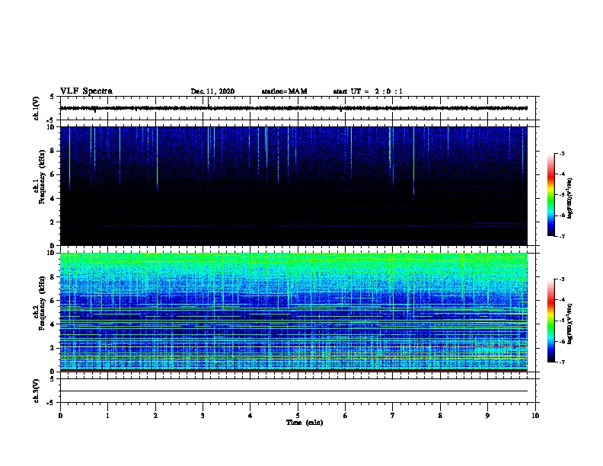Click the upper color scale bar for ch.1
The image size is (603, 466).
[551, 195]
